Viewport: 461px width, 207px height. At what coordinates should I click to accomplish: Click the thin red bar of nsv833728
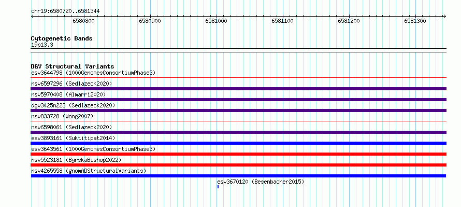[239, 121]
